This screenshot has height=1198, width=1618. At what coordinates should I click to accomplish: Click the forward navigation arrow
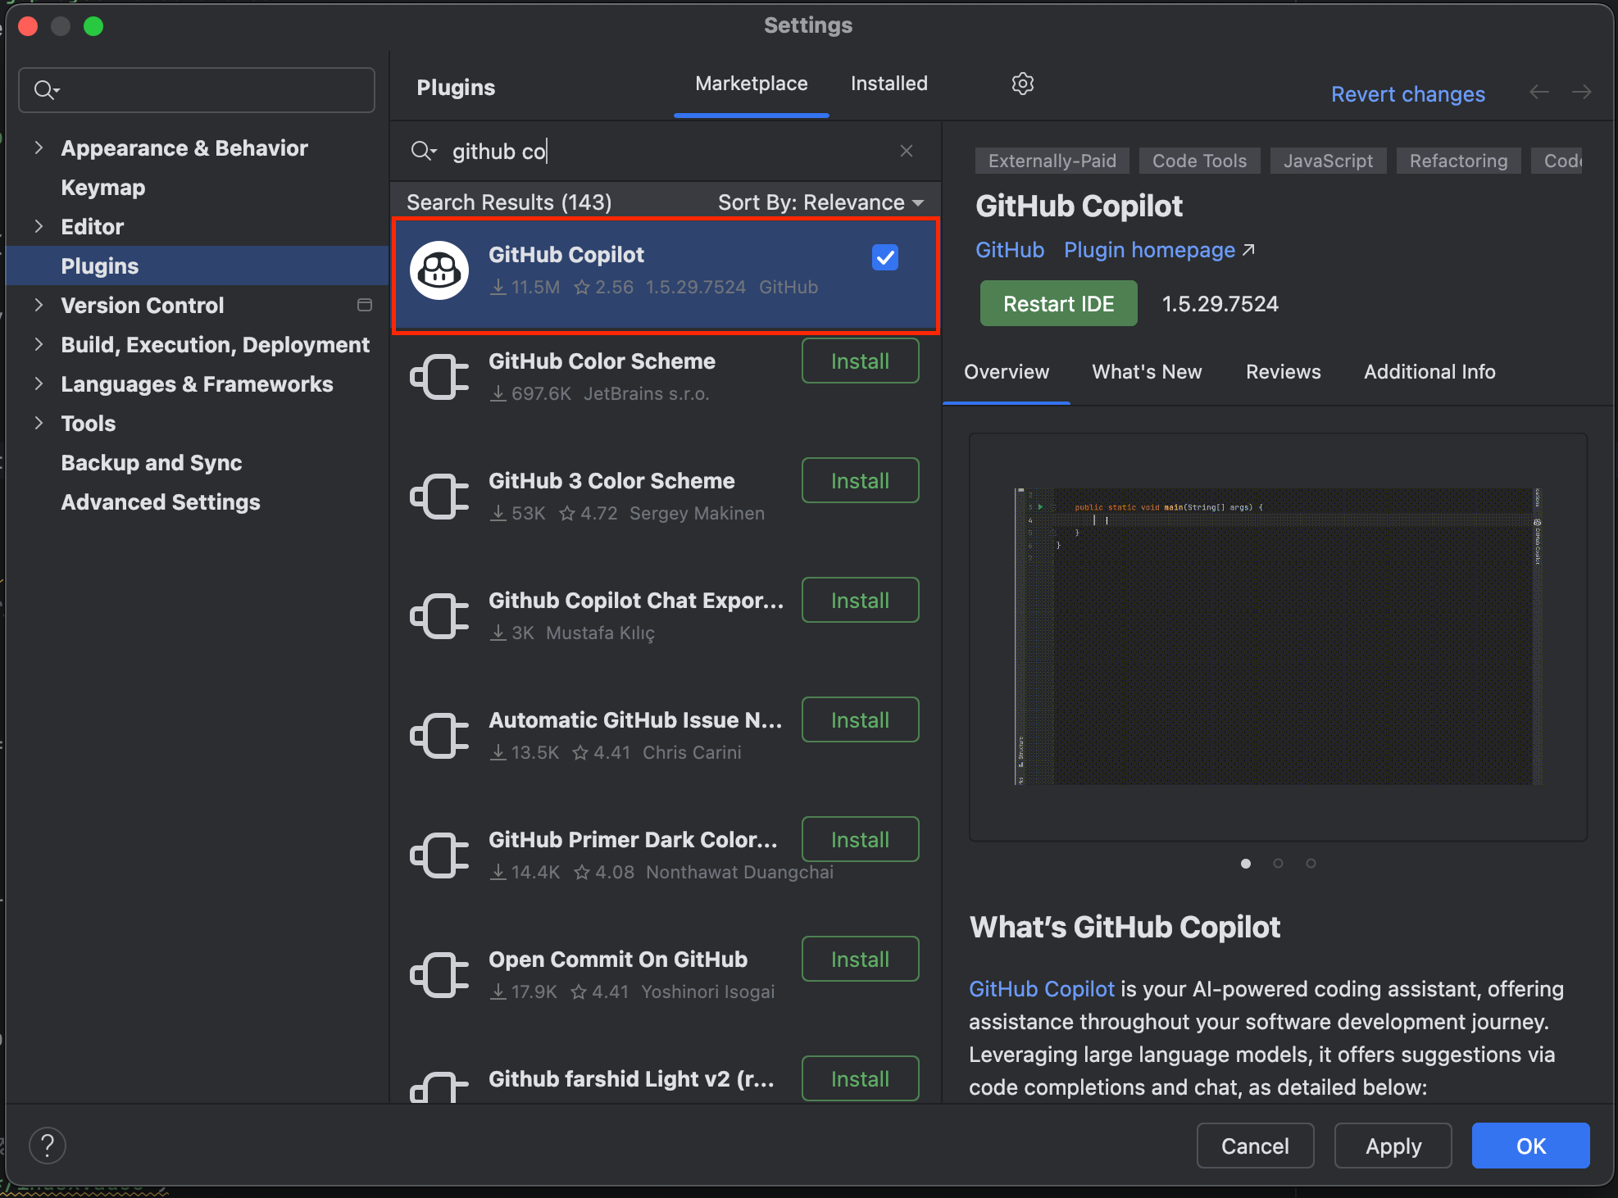coord(1581,93)
